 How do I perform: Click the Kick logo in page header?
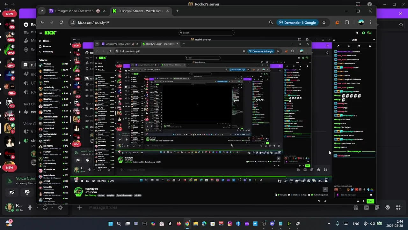coord(51,33)
